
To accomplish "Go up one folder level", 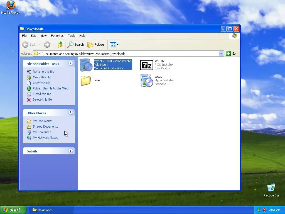I will tap(60, 45).
